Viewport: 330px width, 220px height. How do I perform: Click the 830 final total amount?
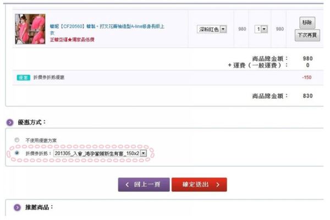pyautogui.click(x=307, y=96)
